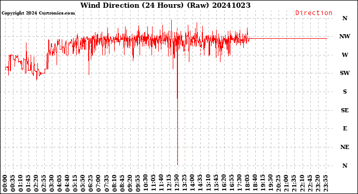Viewport: 358px width, 194px height.
Task: Click the "11:40" time label
Action: pos(161,183)
